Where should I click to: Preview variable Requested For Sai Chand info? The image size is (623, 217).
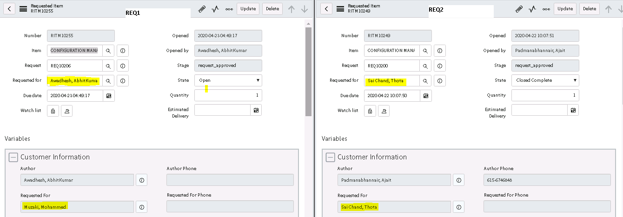[x=459, y=207]
